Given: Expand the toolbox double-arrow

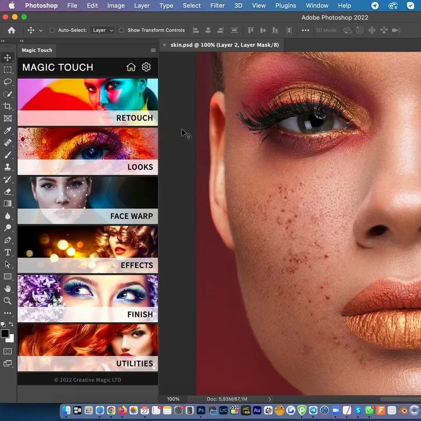Looking at the screenshot, I should click(x=3, y=41).
